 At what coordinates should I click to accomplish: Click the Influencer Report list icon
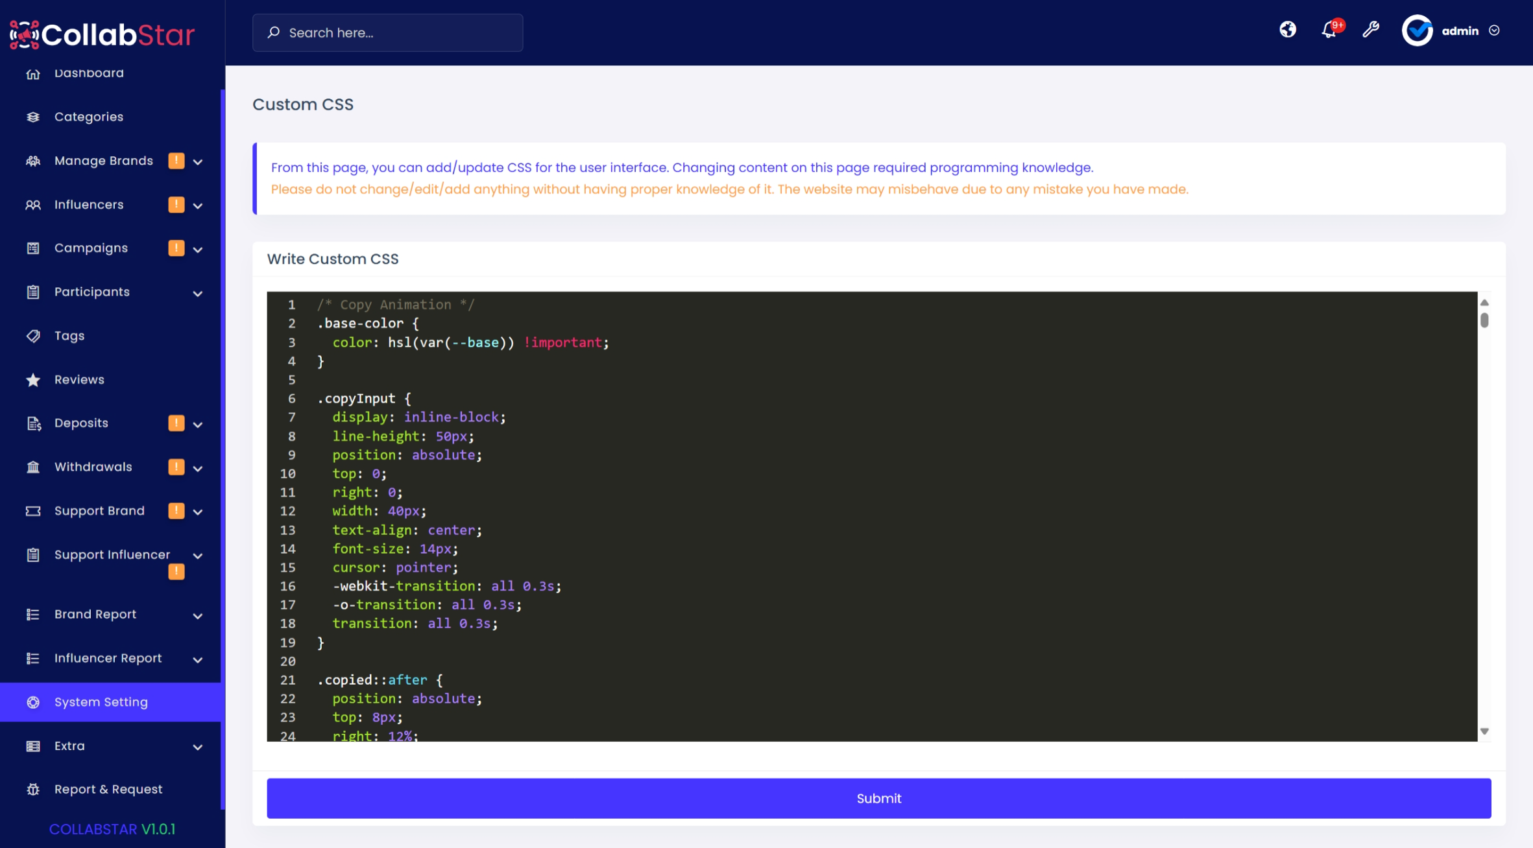[33, 659]
